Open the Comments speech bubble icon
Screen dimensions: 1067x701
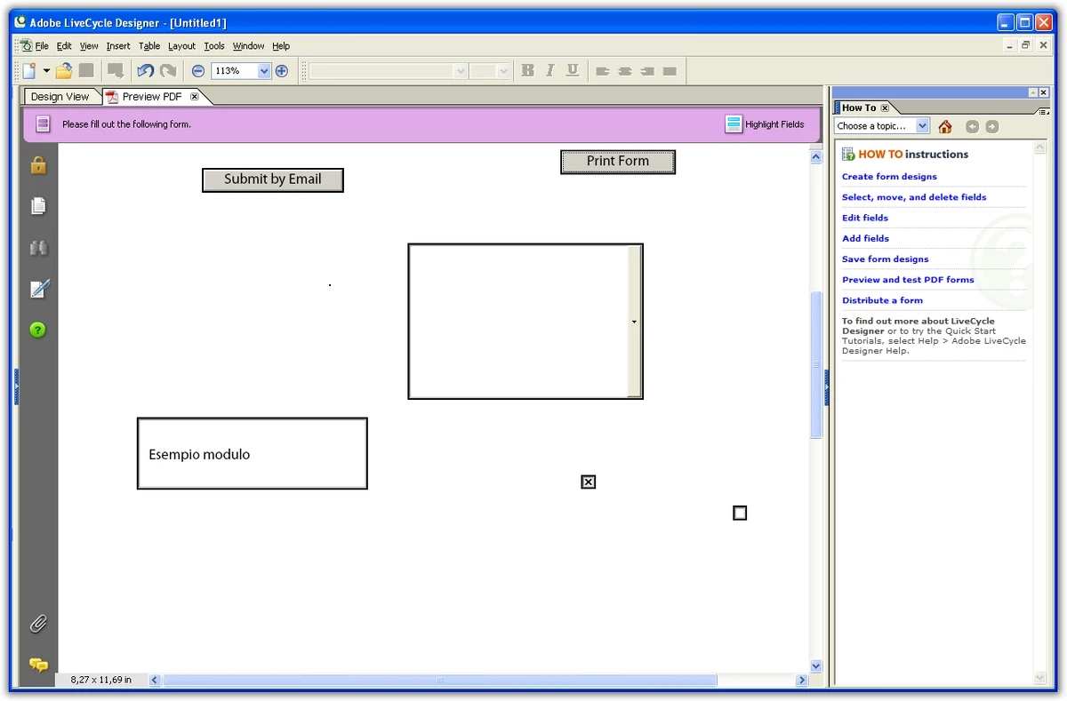click(x=38, y=665)
